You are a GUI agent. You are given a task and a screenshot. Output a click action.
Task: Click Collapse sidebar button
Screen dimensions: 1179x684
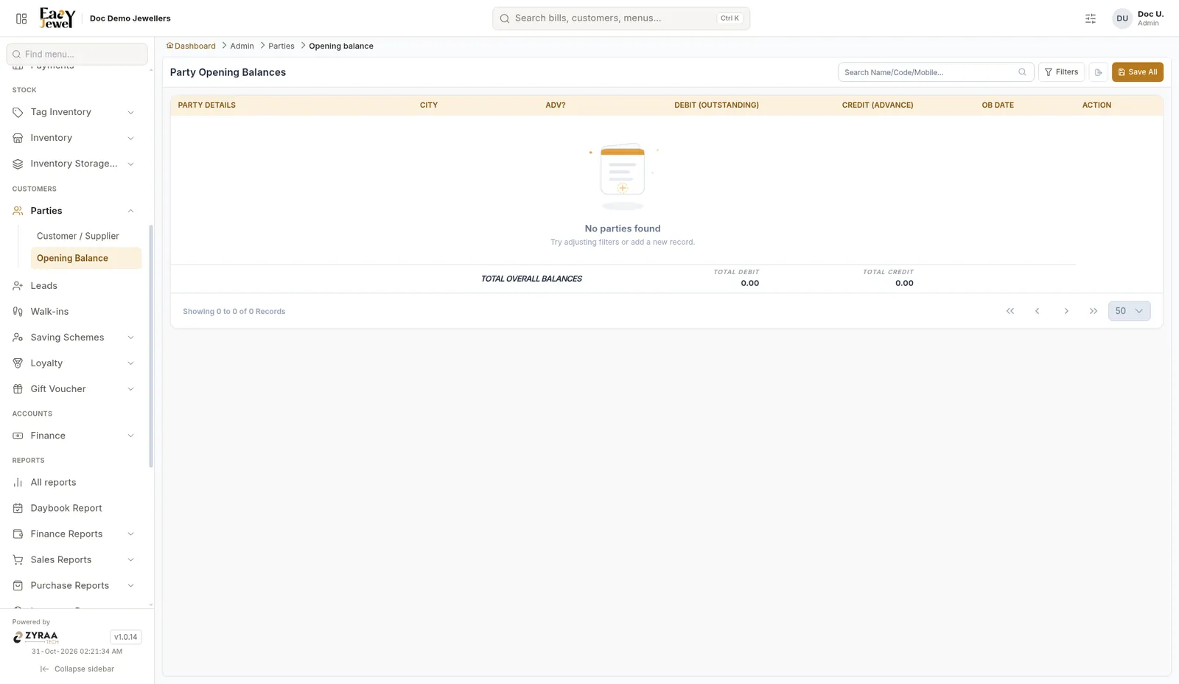[77, 669]
